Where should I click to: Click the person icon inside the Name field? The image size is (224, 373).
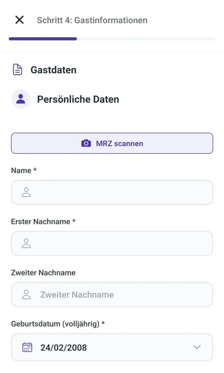[26, 192]
